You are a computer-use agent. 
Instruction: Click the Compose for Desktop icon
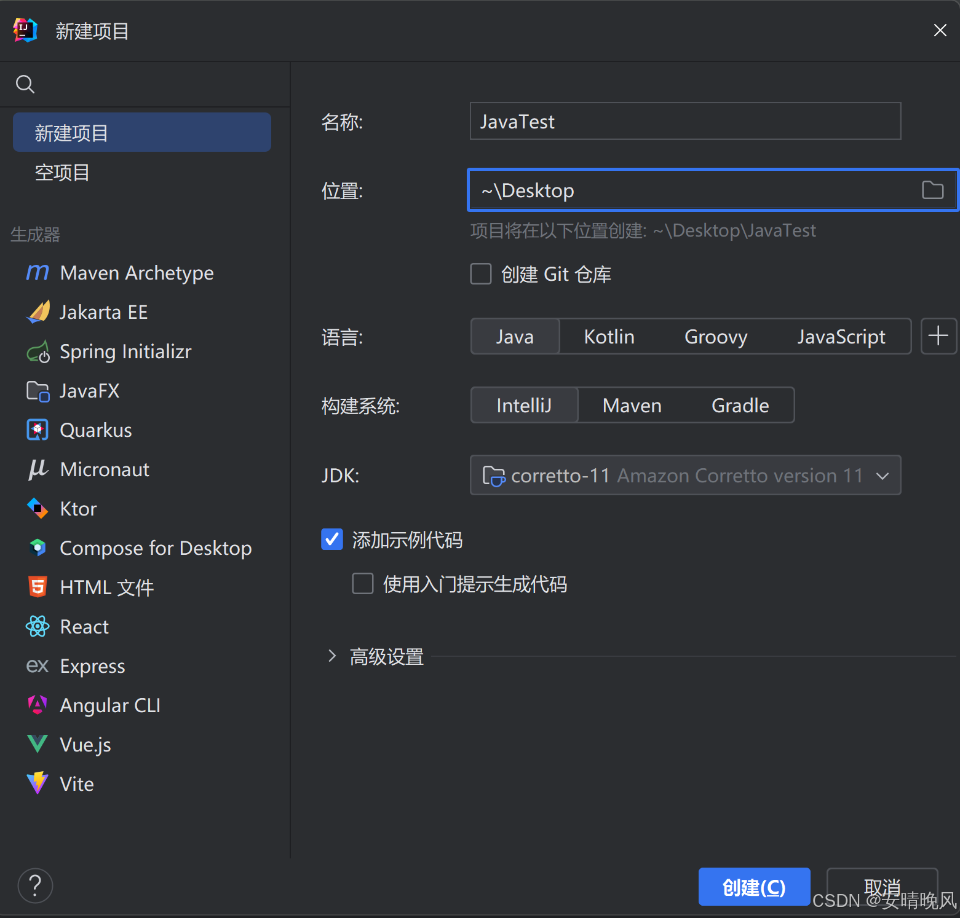[x=38, y=547]
